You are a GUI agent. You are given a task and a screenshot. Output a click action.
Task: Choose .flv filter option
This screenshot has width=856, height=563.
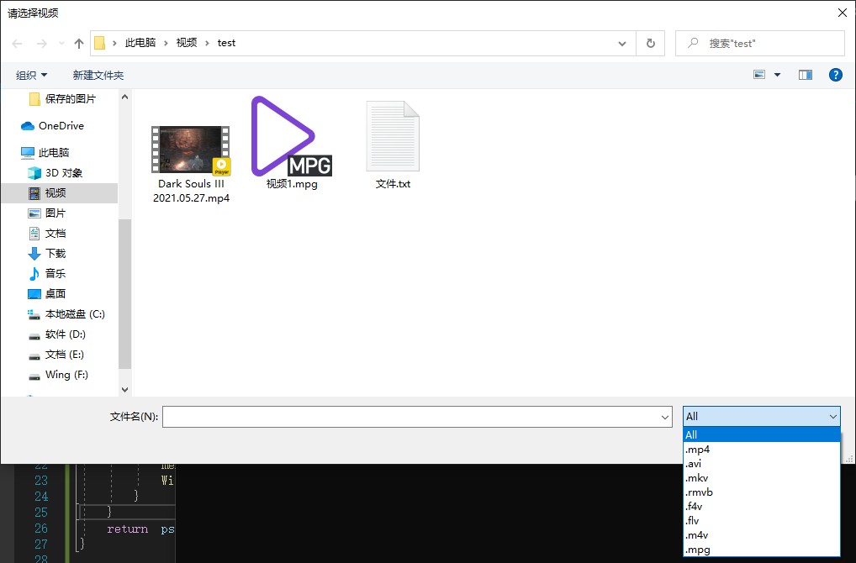point(762,520)
